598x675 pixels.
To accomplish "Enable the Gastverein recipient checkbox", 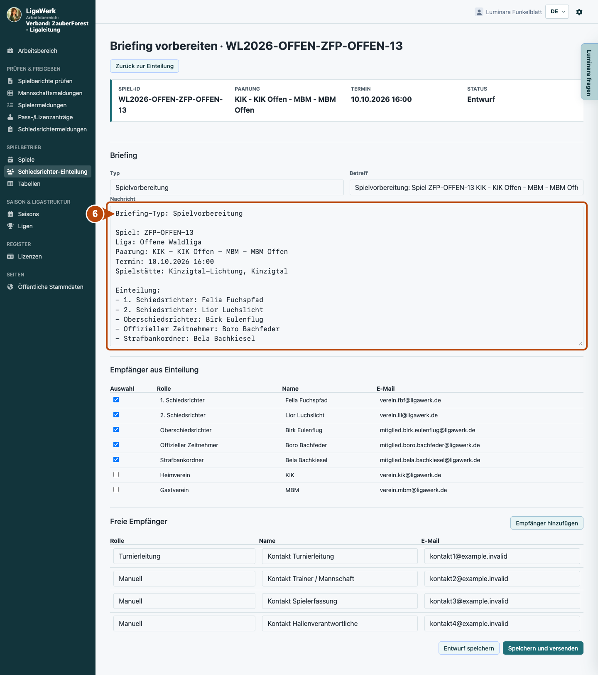I will 116,490.
